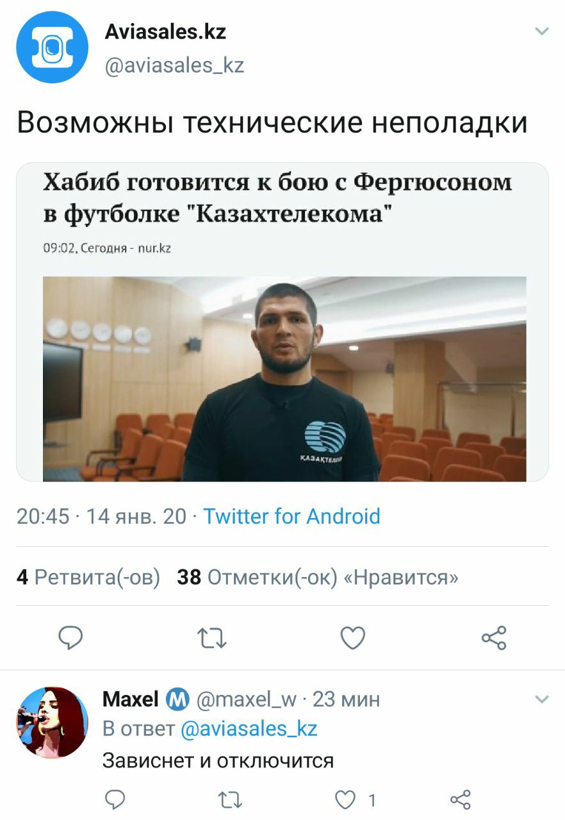Open Maxel's profile picture
This screenshot has height=820, width=565.
[x=52, y=723]
